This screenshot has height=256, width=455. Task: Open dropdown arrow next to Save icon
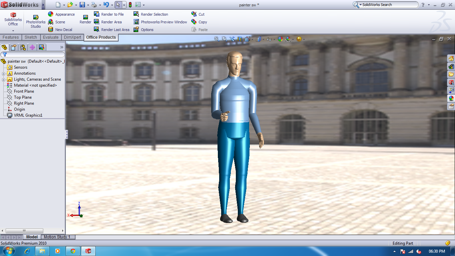coord(88,5)
